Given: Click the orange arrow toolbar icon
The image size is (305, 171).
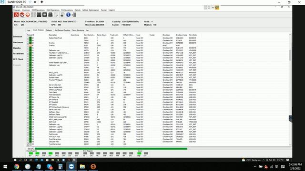Looking at the screenshot, I should (x=28, y=15).
